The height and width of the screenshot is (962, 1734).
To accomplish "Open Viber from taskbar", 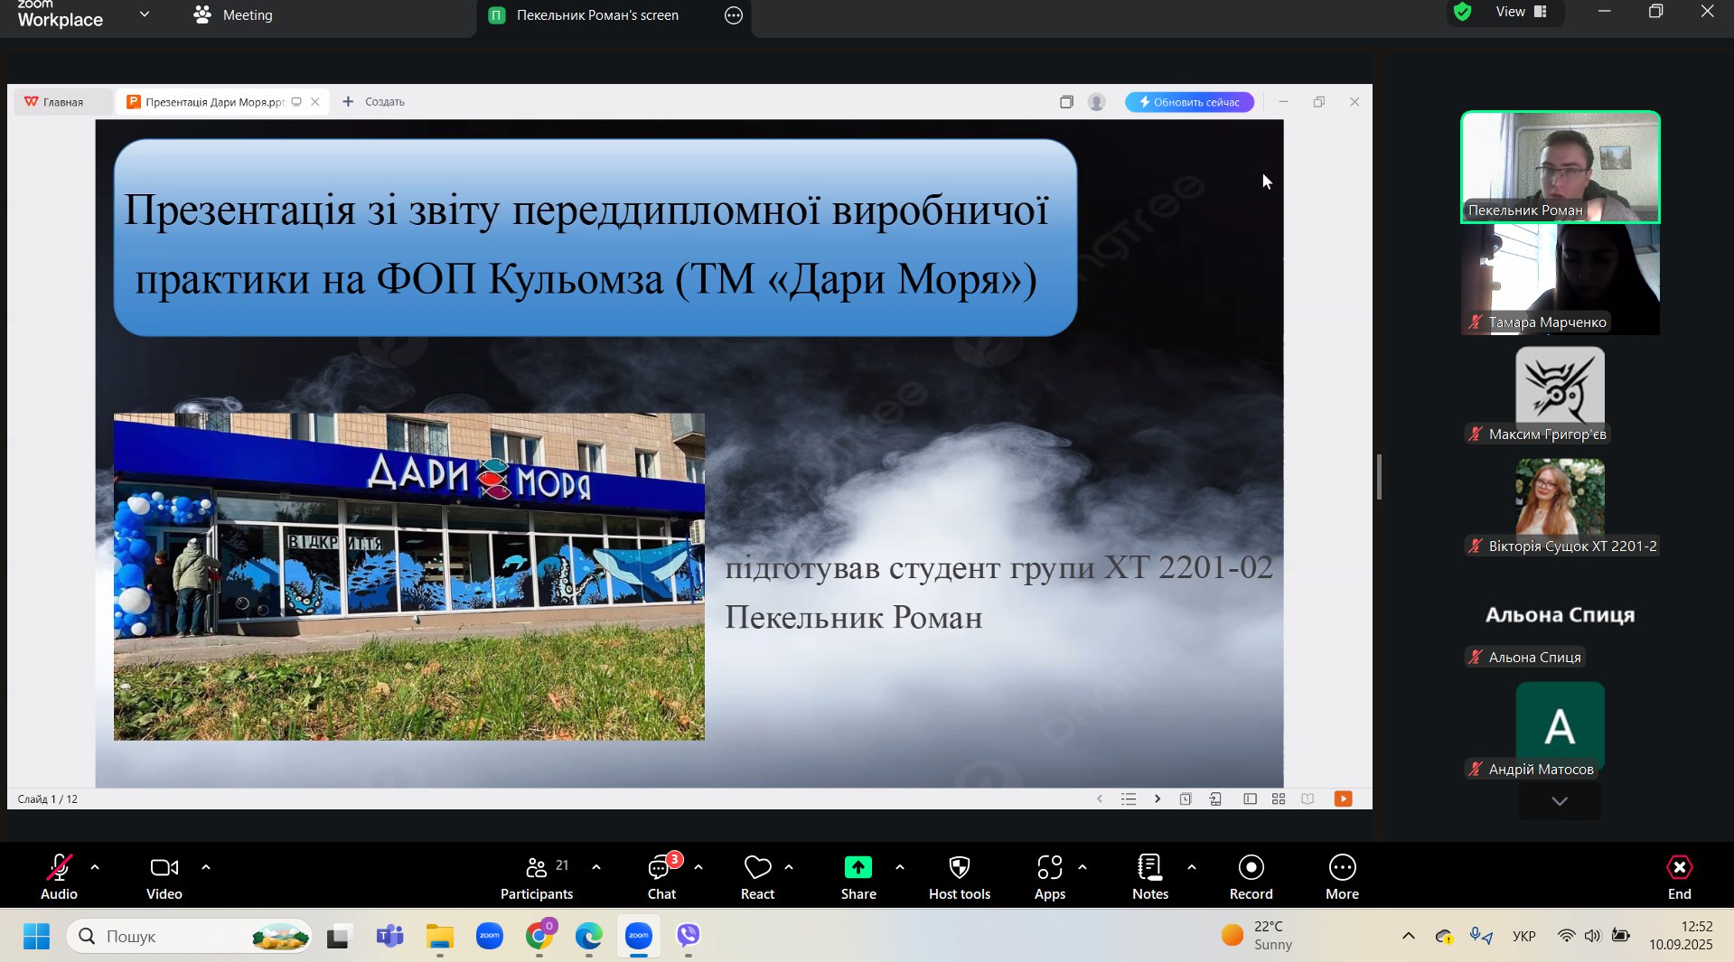I will click(x=689, y=937).
